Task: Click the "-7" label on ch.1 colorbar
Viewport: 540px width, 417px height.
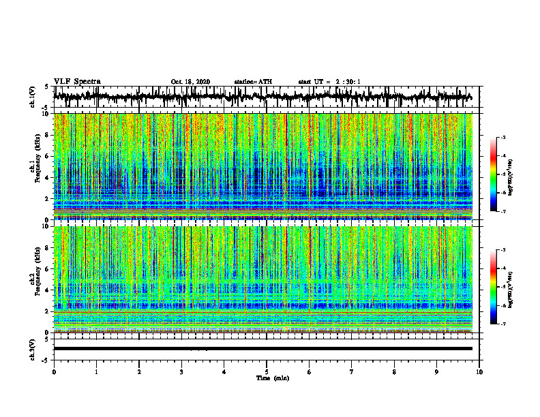Action: 503,211
